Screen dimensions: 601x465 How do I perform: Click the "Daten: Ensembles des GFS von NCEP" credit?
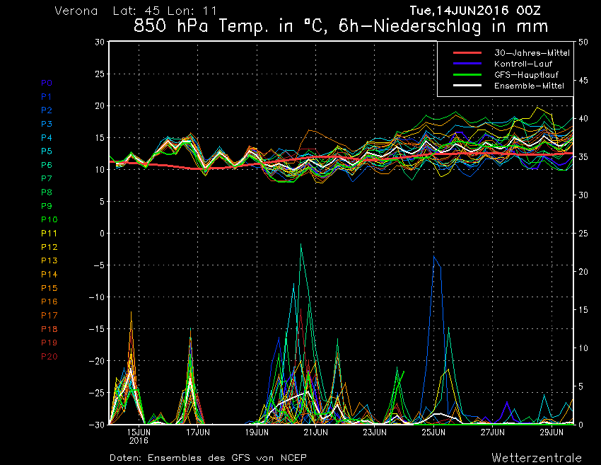208,458
